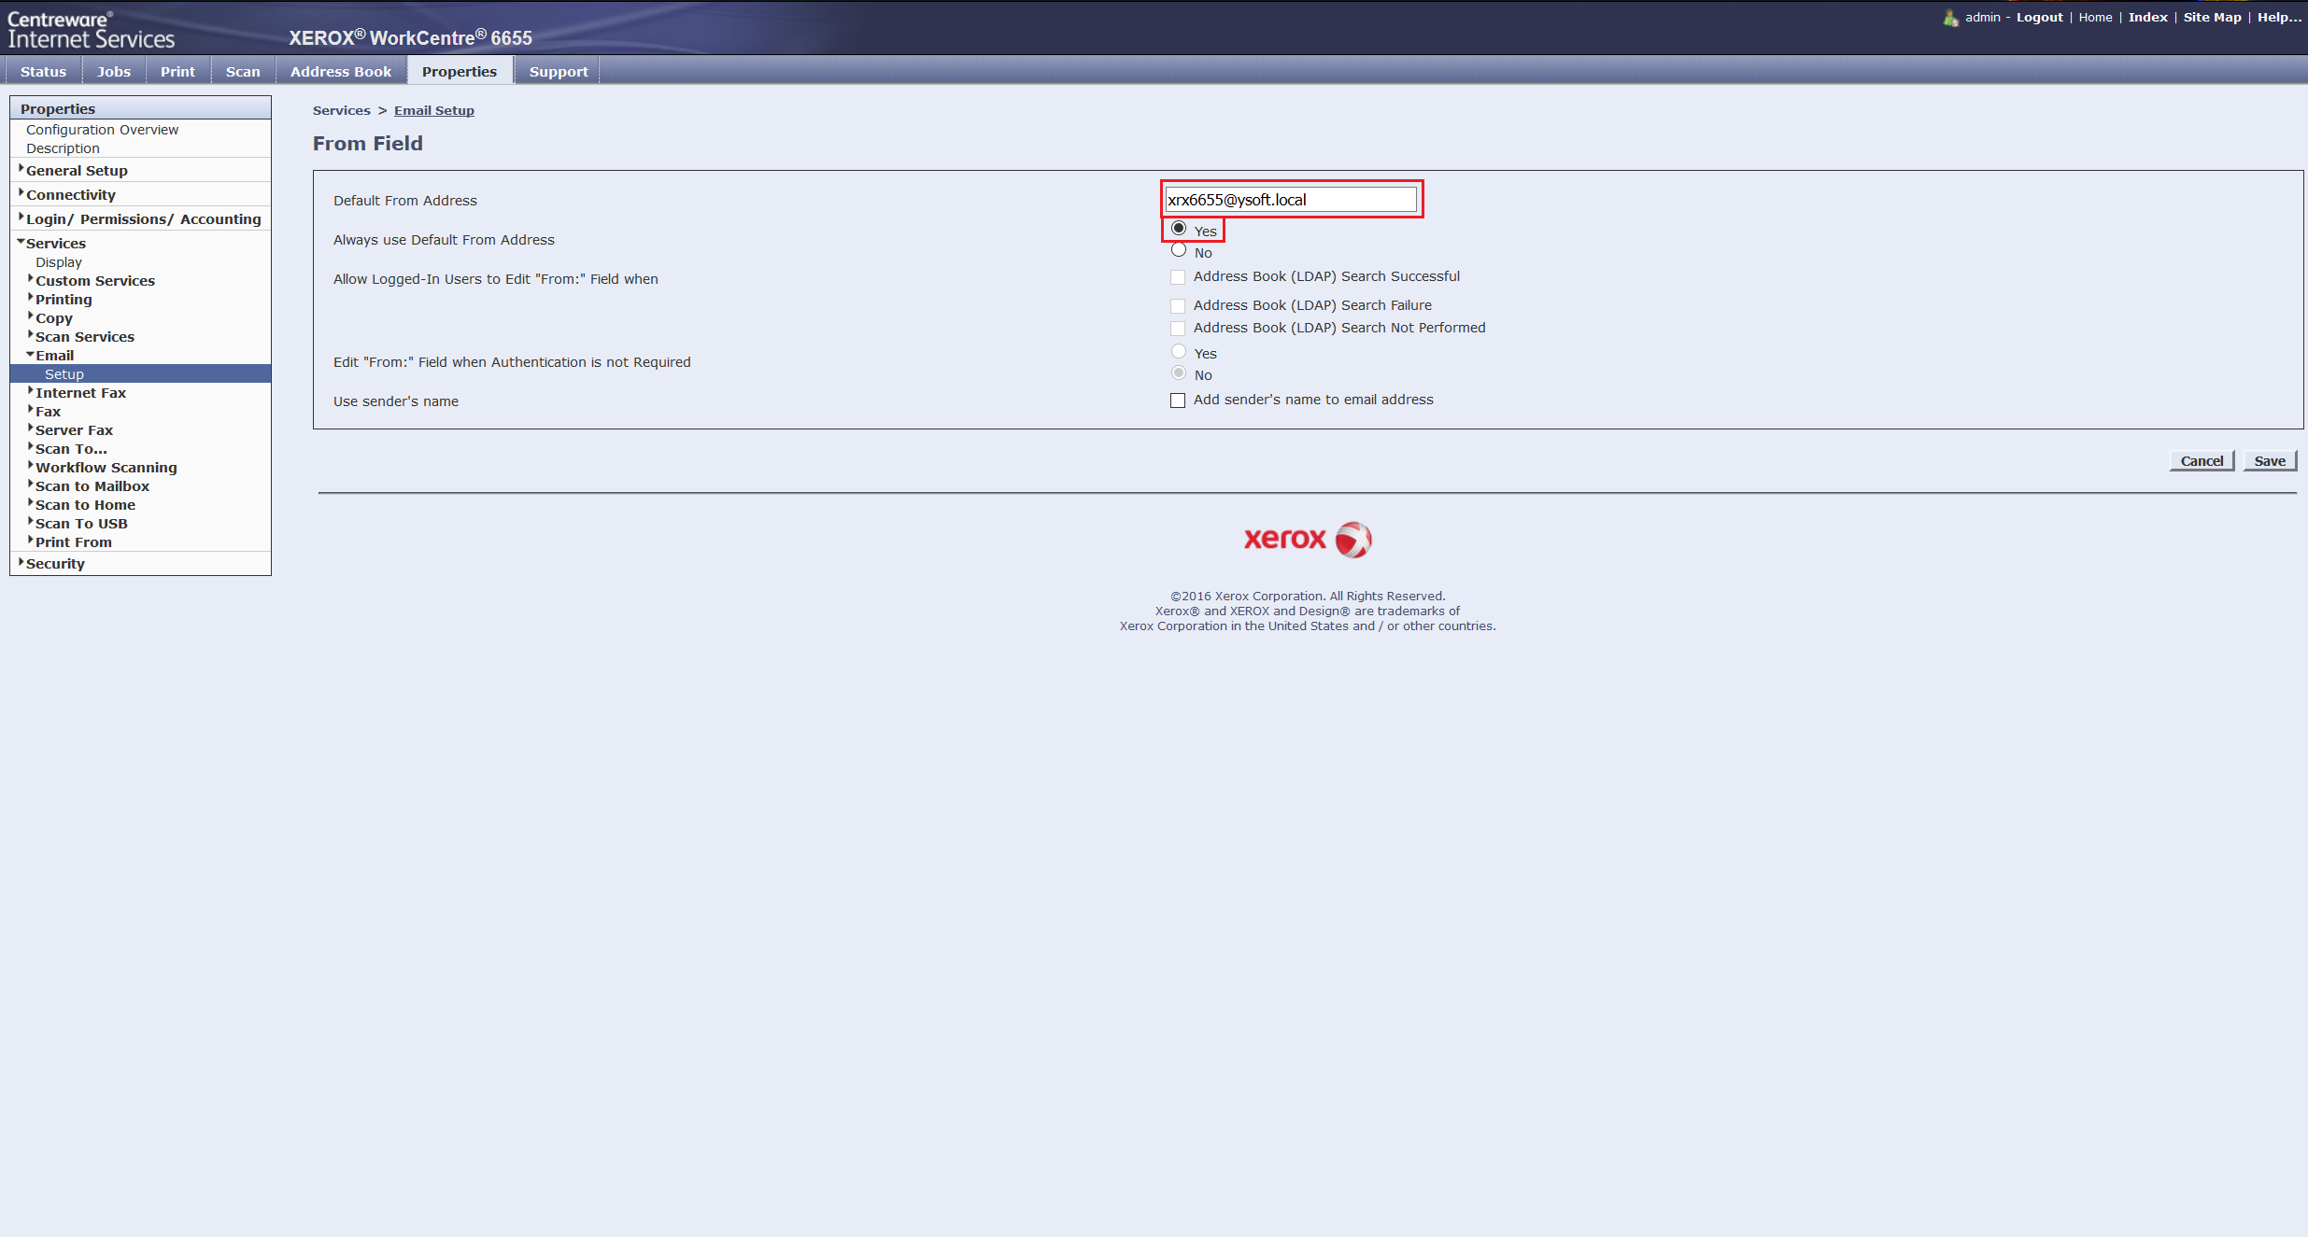Click the Logout link
Viewport: 2308px width, 1237px height.
tap(2039, 17)
